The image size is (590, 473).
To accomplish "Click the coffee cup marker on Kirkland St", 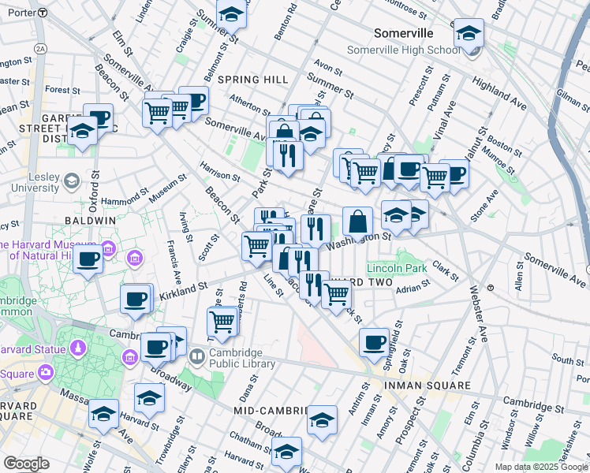I will (x=136, y=300).
